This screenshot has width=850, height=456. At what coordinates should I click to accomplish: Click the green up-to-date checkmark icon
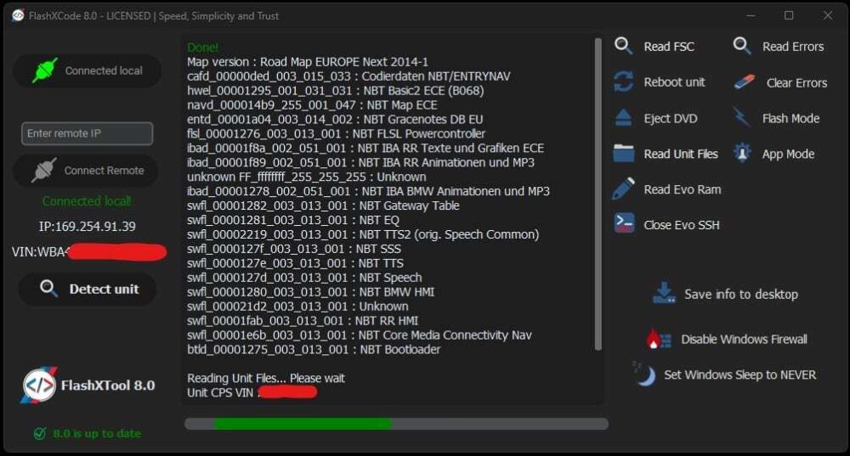pyautogui.click(x=40, y=433)
